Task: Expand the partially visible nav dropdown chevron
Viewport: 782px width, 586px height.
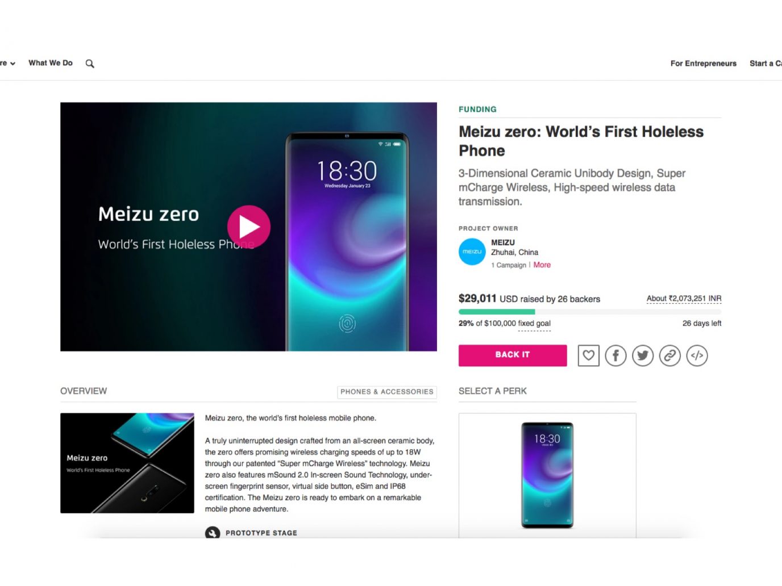Action: coord(13,64)
